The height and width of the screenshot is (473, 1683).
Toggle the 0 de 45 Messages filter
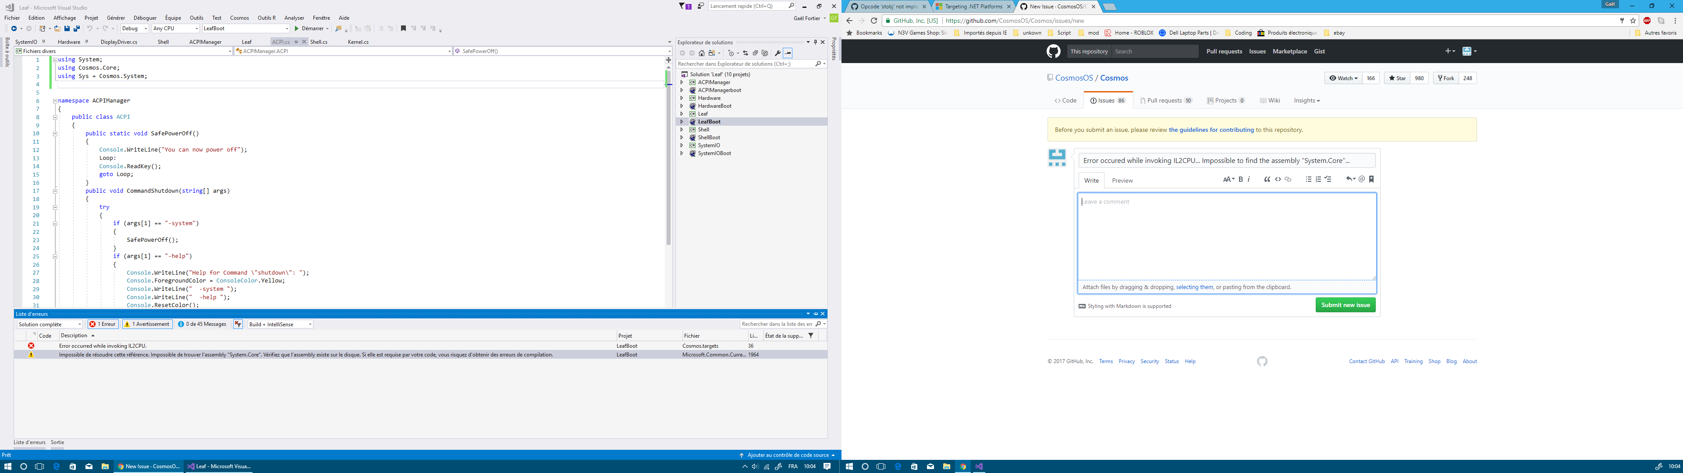pos(202,325)
